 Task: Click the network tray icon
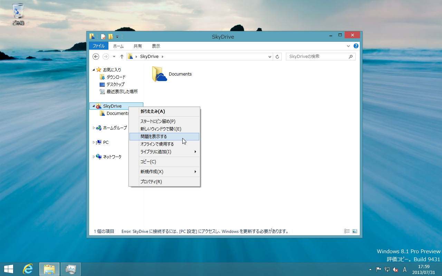[387, 269]
